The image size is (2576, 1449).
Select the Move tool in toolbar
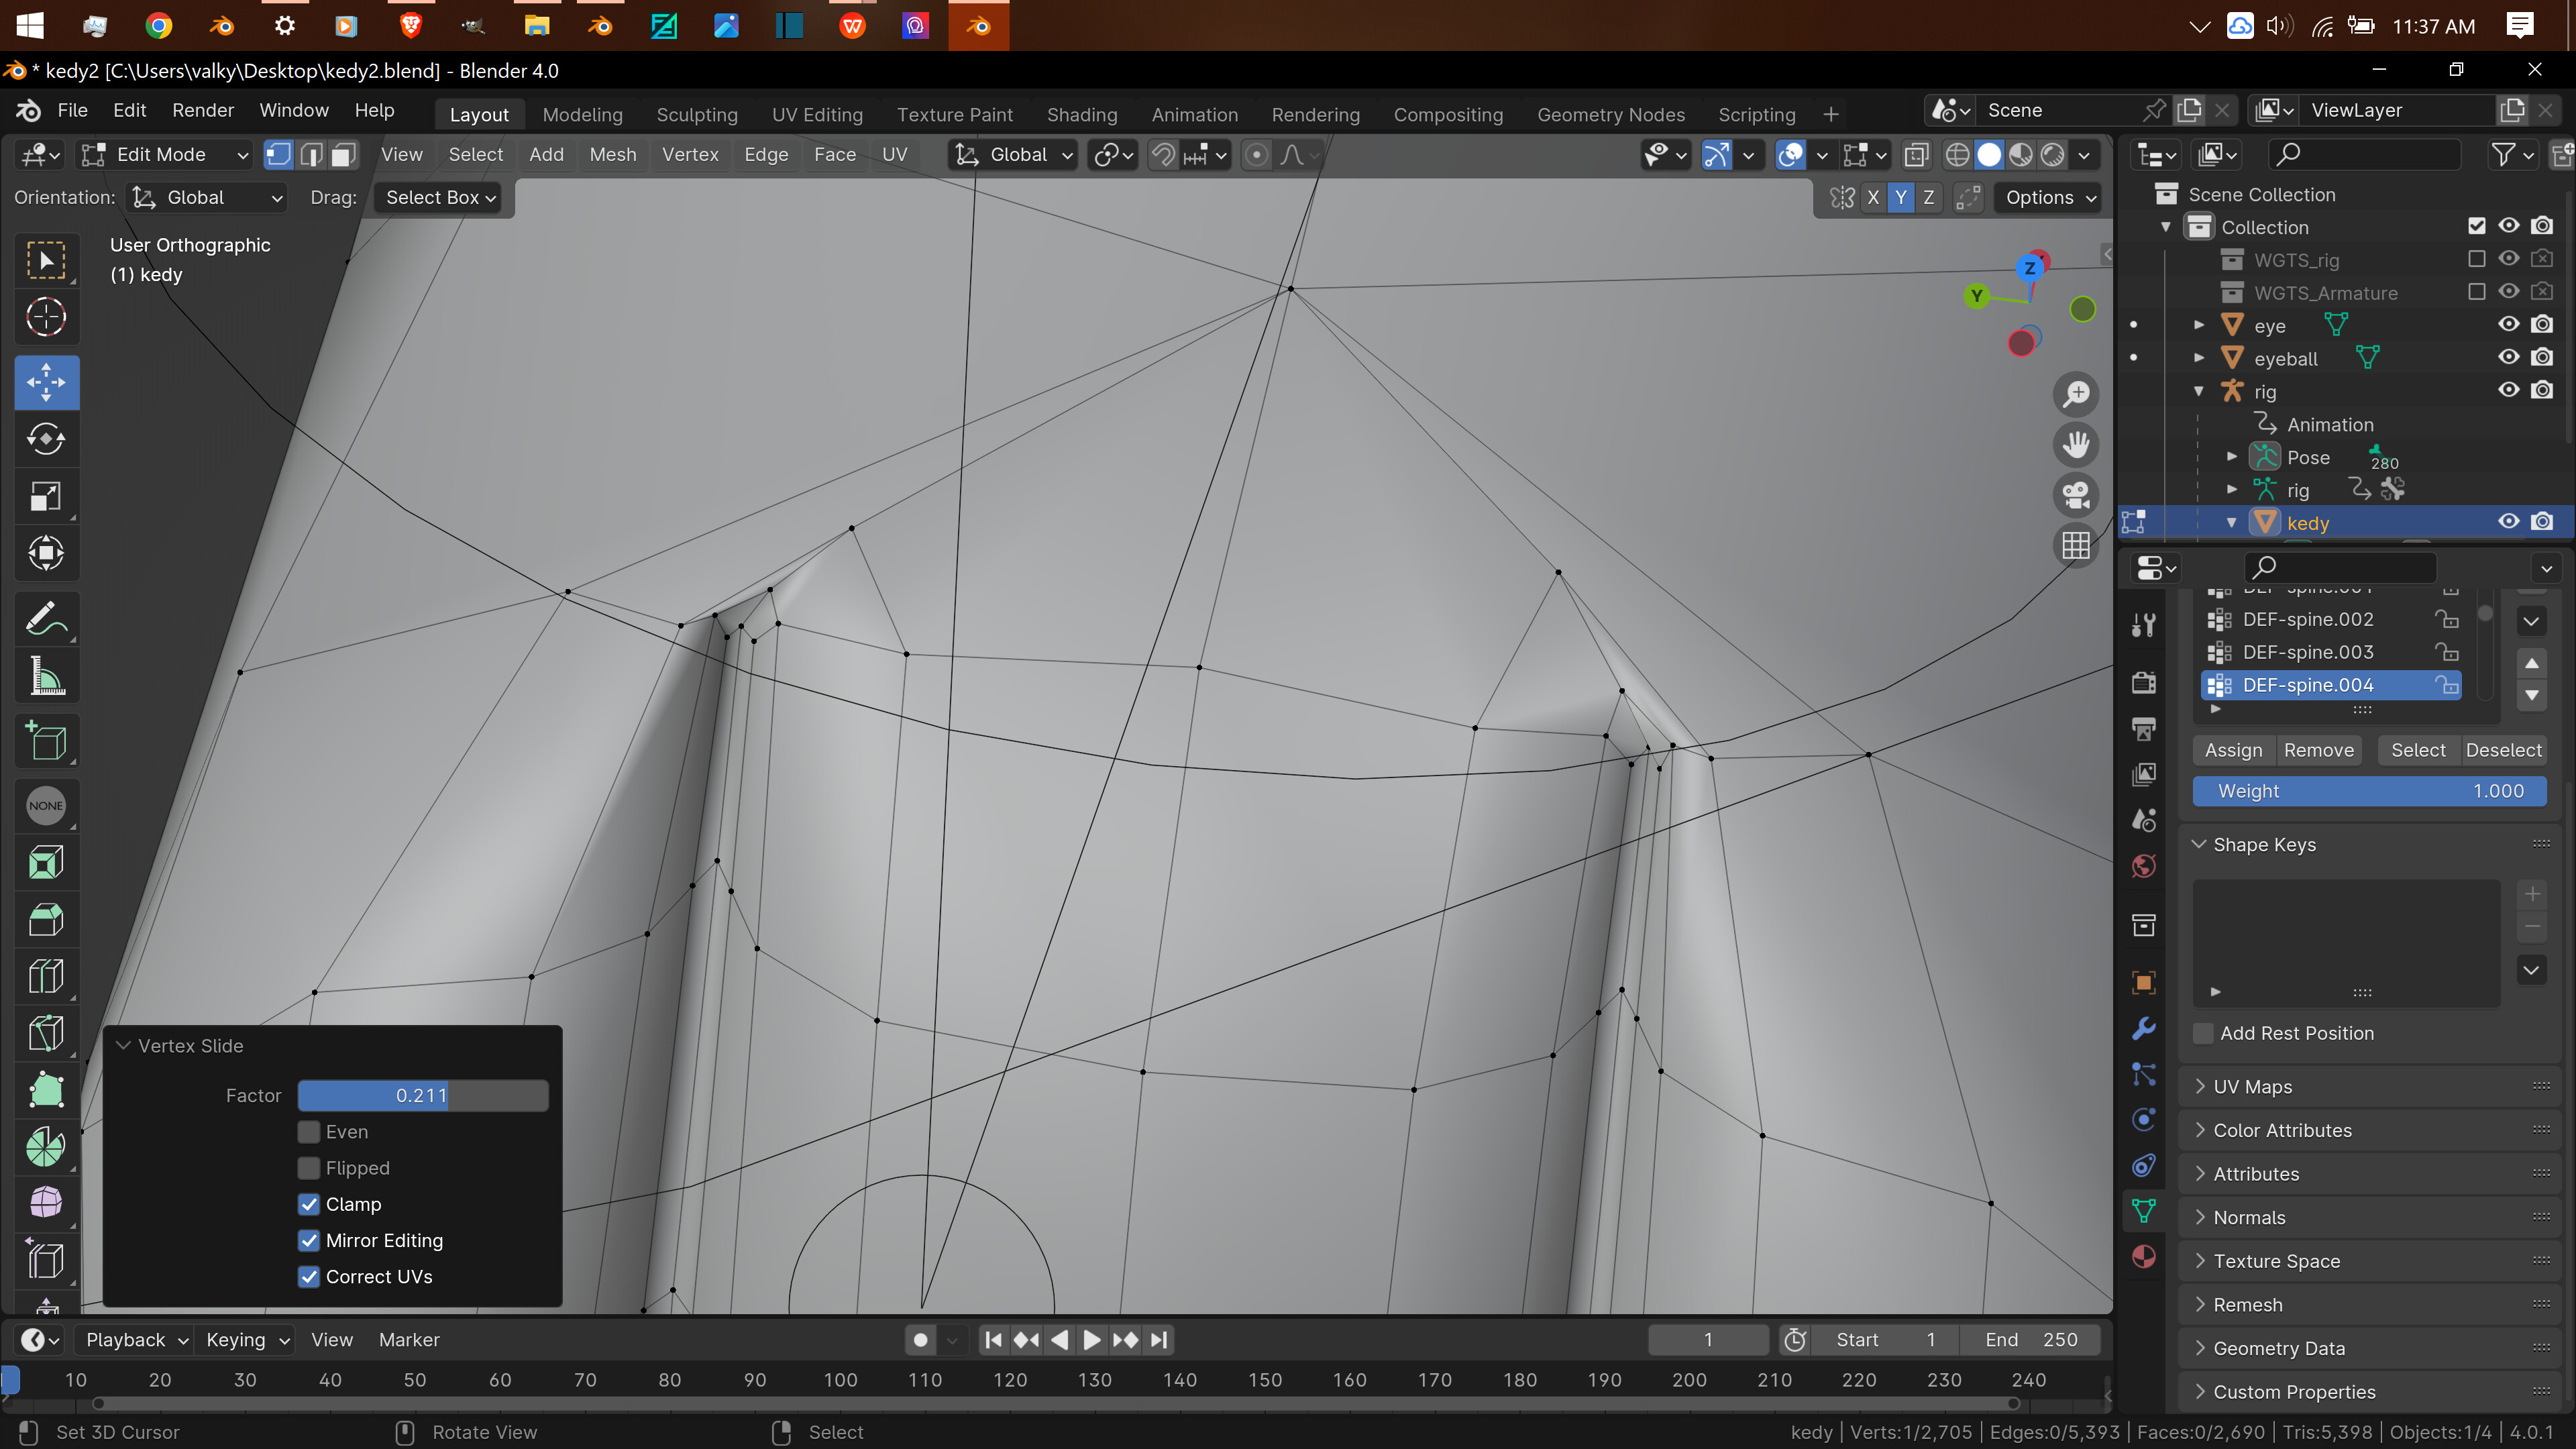[x=46, y=382]
